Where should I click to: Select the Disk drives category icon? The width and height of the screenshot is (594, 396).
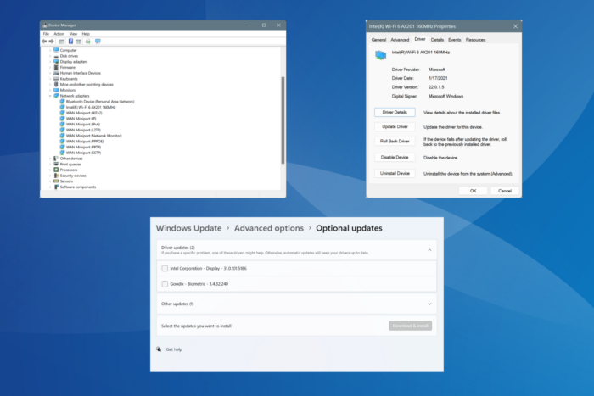[56, 56]
